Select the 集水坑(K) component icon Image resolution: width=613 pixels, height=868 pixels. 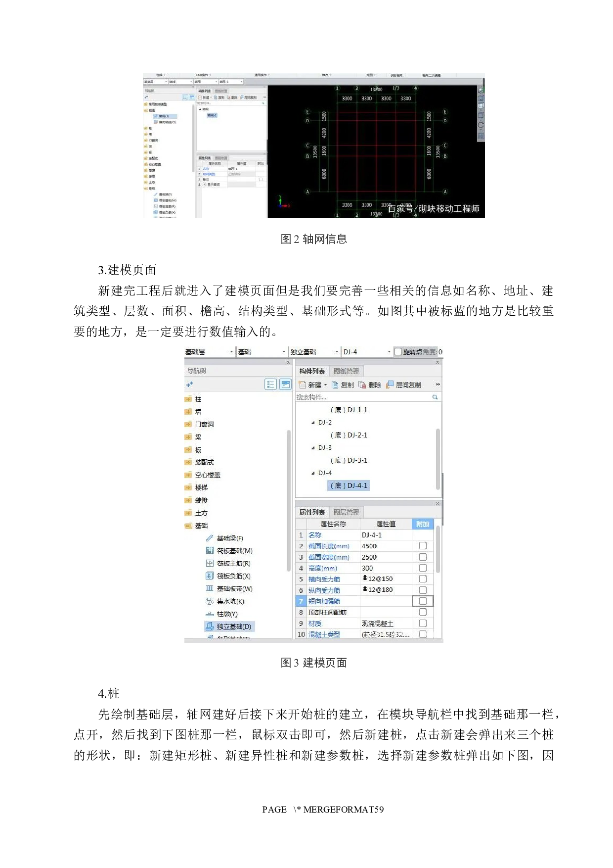210,601
